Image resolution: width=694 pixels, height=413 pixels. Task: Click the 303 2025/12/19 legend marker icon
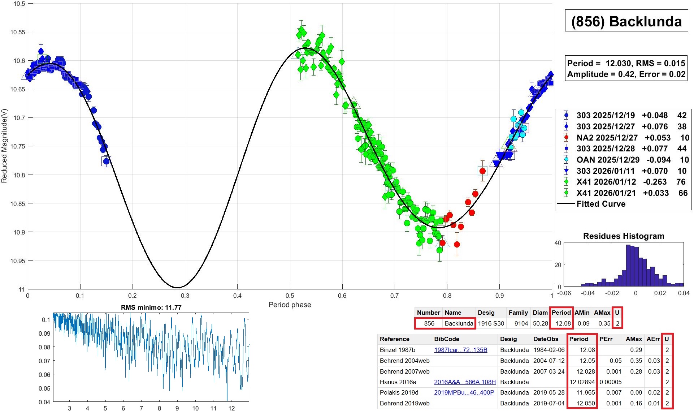pos(566,116)
